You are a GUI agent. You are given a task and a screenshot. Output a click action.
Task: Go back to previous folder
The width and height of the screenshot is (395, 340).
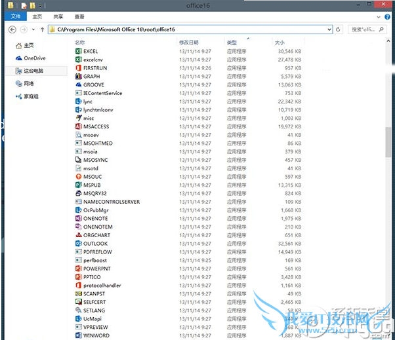click(12, 29)
